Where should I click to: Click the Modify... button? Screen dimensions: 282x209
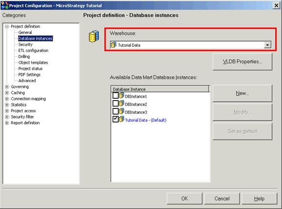point(242,112)
